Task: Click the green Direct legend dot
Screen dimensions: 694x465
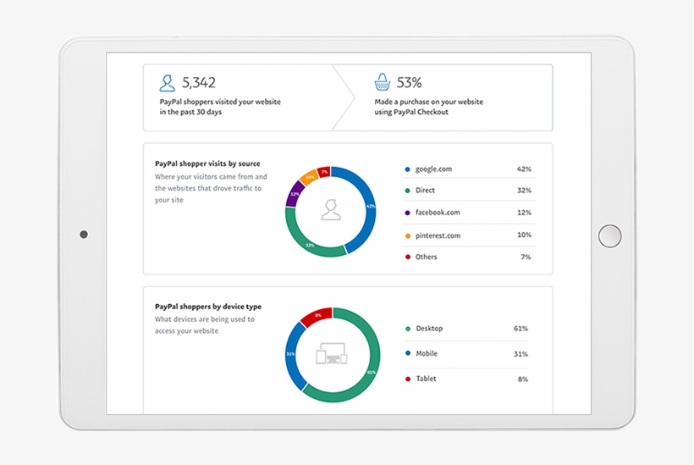Action: (408, 191)
